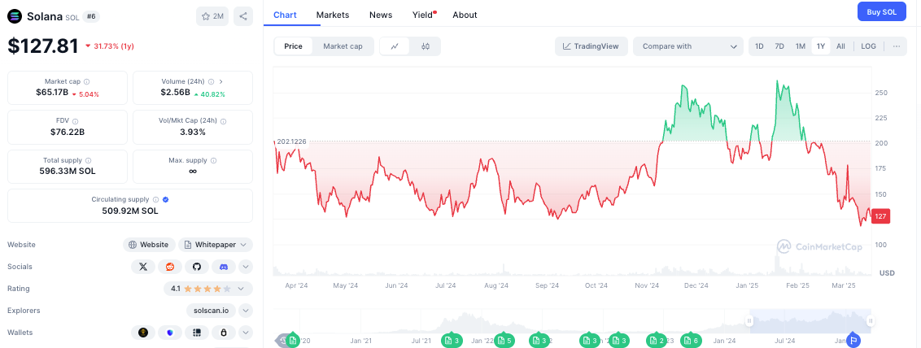921x348 pixels.
Task: Click the Solana logo icon
Action: click(x=15, y=16)
